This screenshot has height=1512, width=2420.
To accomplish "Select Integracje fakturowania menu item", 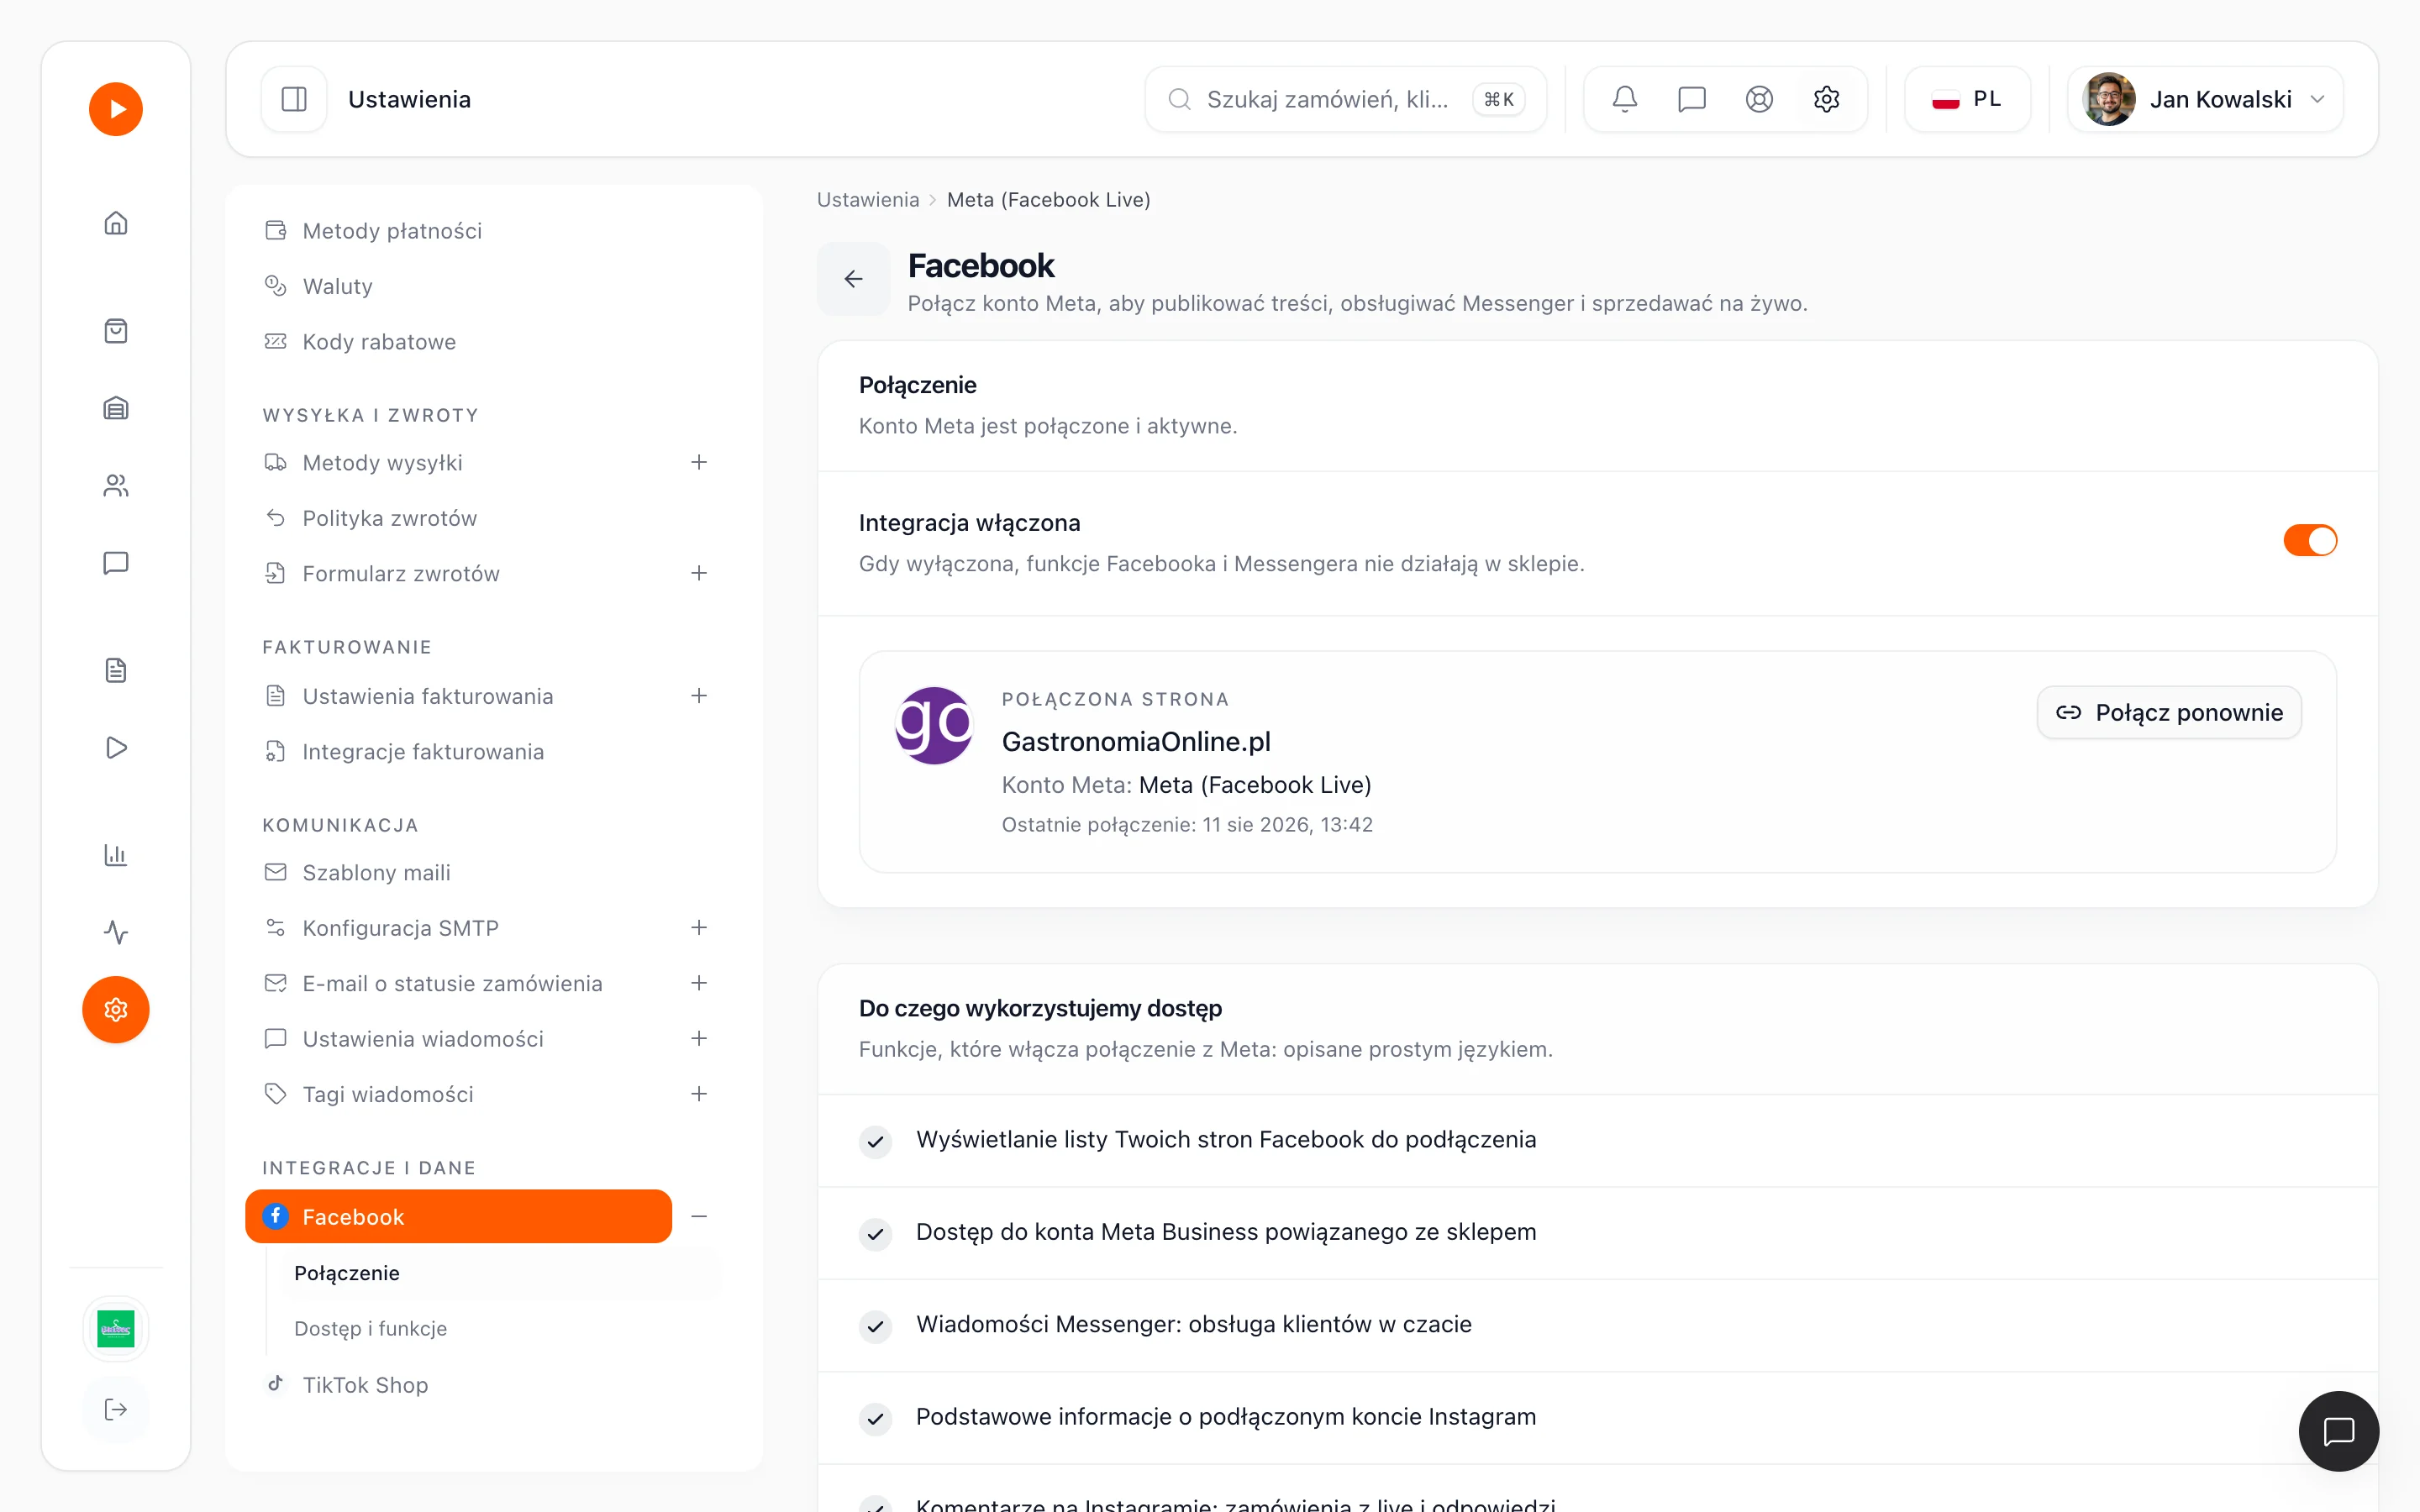I will 484,751.
